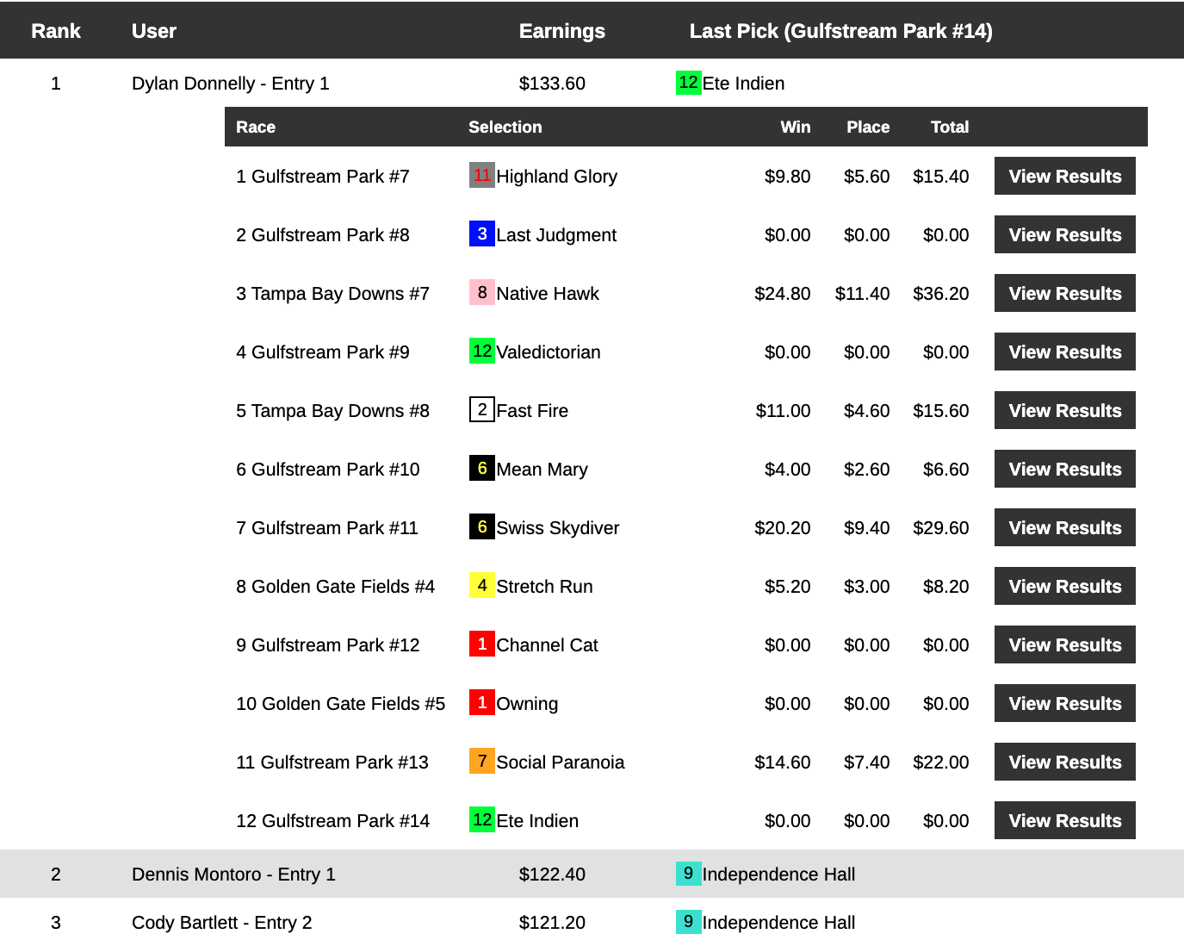Click yellow number 4 Stretch Run badge
1184x940 pixels.
coord(481,585)
